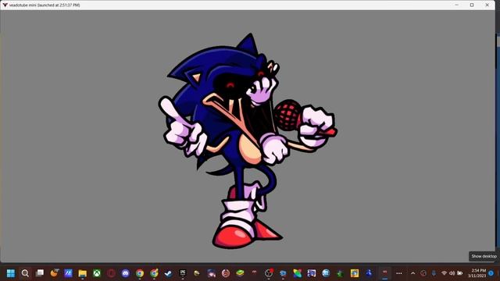Click the veadotube logo in the title bar
The width and height of the screenshot is (500, 281).
pos(5,5)
